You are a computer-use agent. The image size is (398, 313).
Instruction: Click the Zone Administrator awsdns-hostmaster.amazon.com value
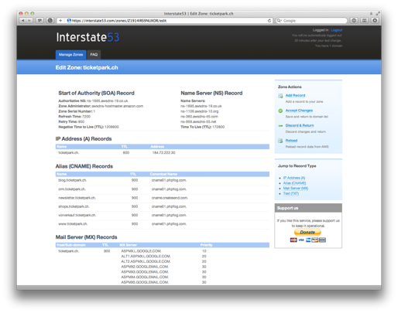[x=118, y=106]
